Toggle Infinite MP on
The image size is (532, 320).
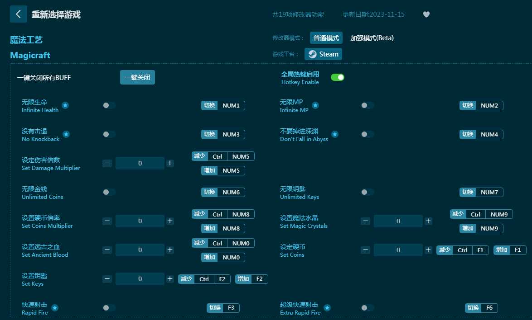[368, 105]
